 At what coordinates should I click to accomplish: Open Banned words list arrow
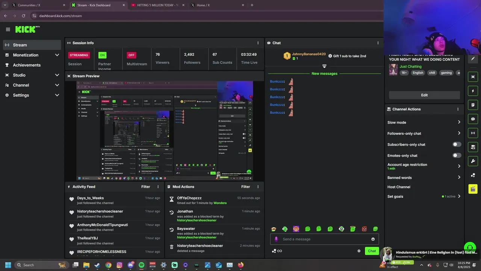(x=459, y=178)
